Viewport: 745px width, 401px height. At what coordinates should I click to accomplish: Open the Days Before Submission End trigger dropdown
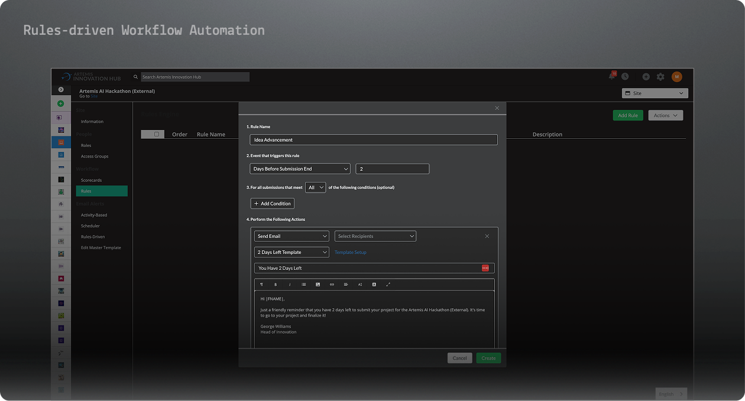point(300,168)
